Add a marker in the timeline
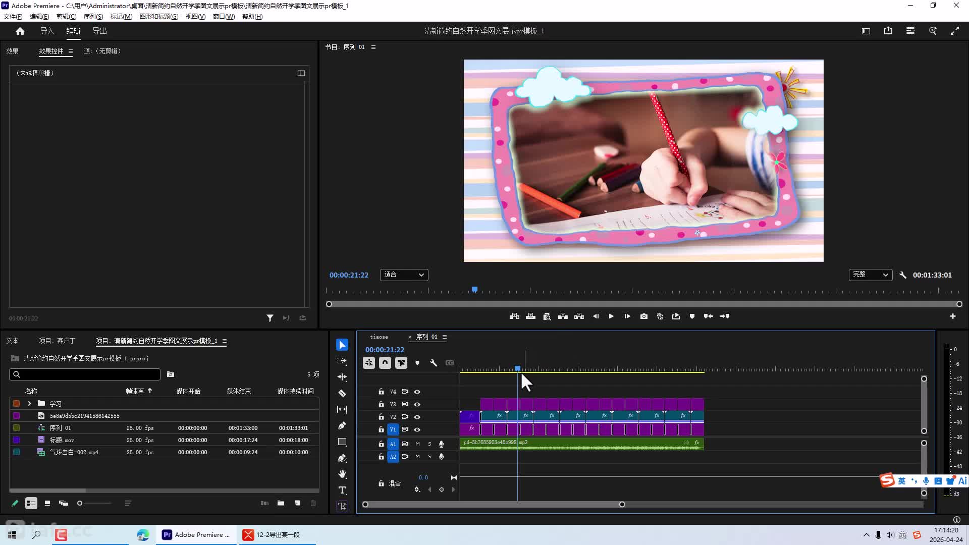969x545 pixels. click(417, 363)
